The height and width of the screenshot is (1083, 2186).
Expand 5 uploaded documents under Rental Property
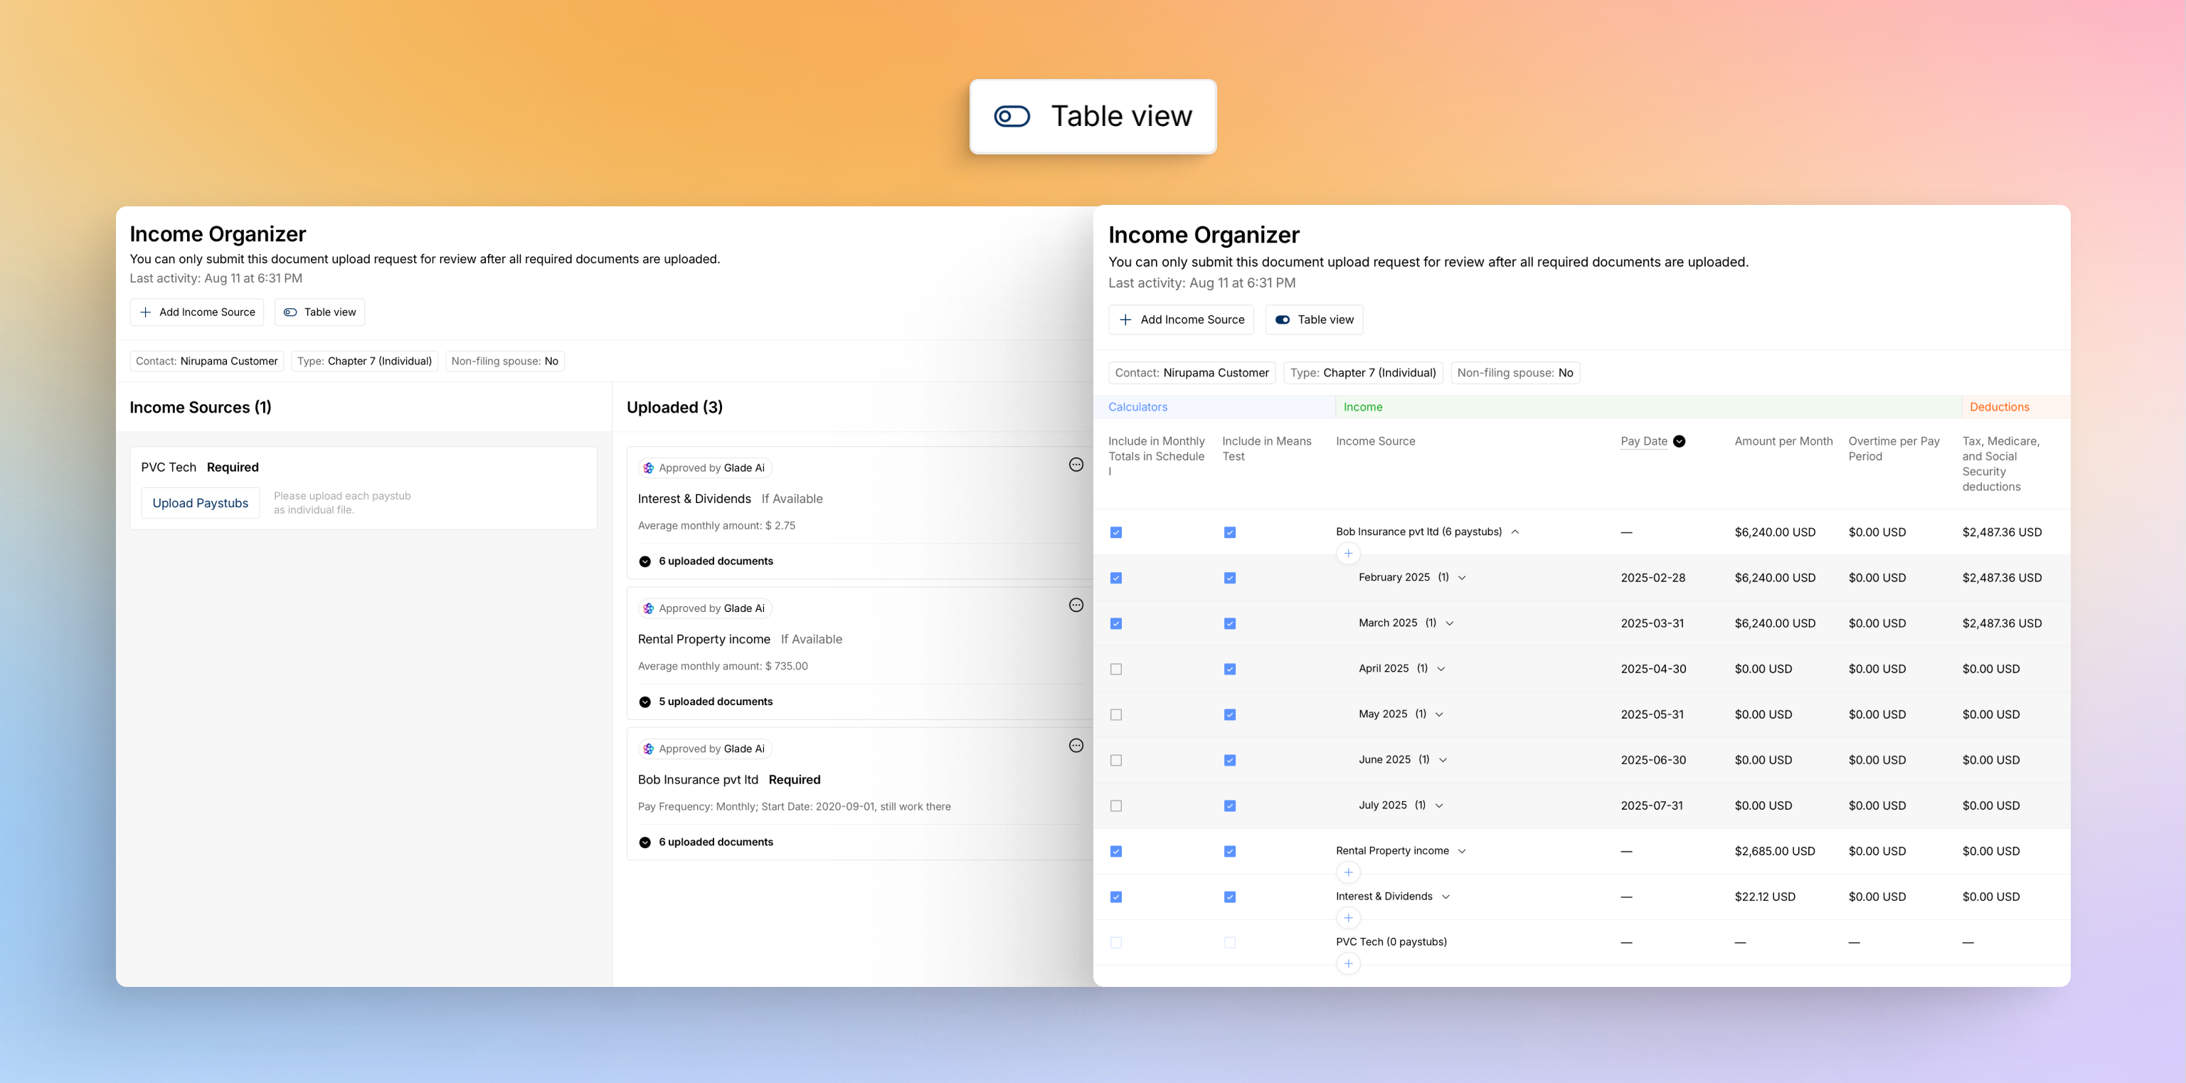coord(645,702)
